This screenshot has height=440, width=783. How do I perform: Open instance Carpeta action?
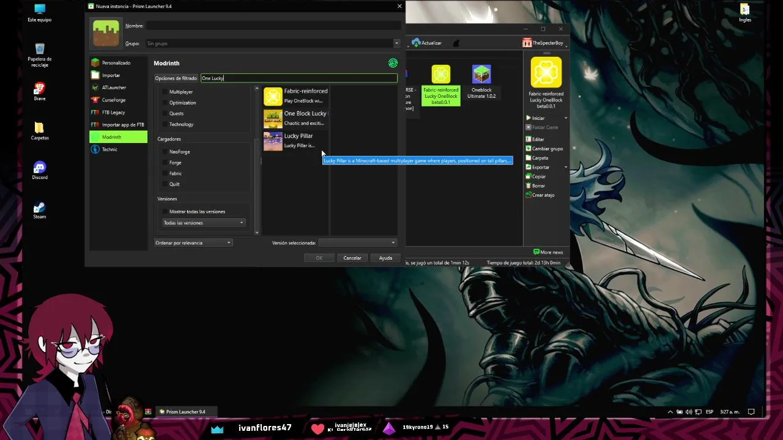536,158
